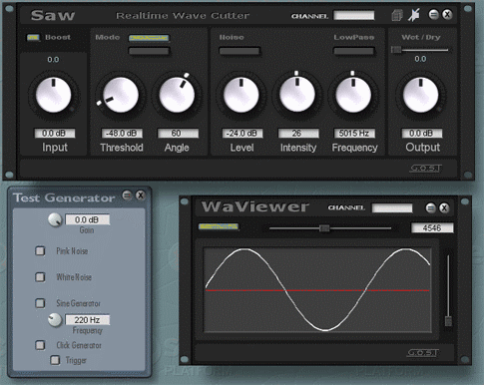
Task: Toggle the yellow mode switch in WaViewer
Action: click(x=219, y=226)
